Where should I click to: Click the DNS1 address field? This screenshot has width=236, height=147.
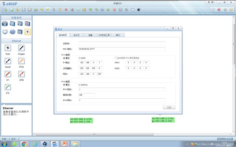point(137,63)
